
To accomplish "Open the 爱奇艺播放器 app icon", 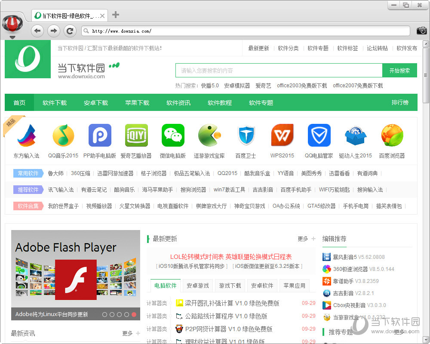I will tap(136, 135).
